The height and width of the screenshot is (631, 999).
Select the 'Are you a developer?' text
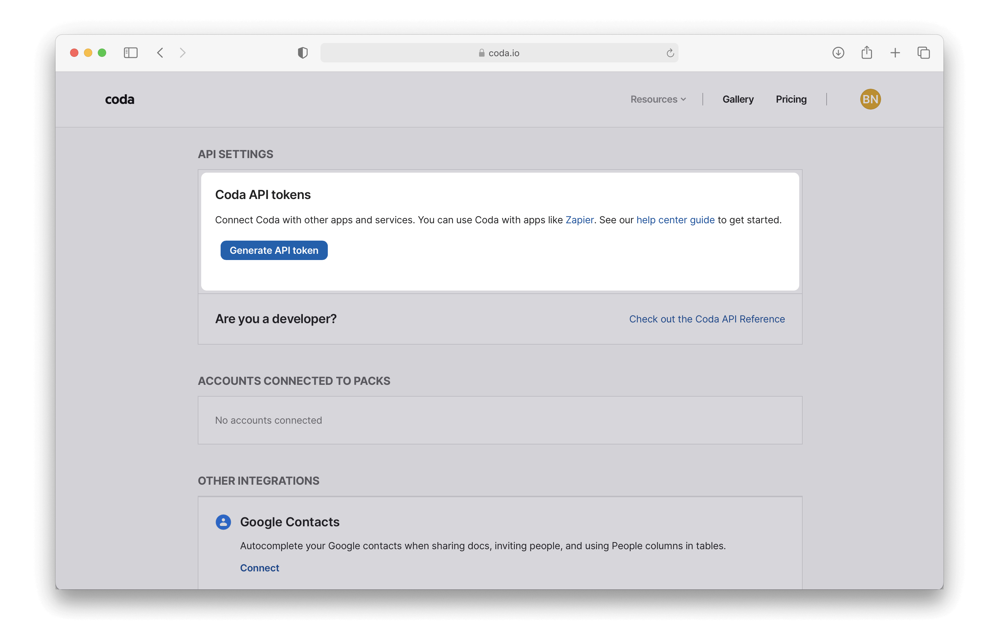pyautogui.click(x=275, y=319)
